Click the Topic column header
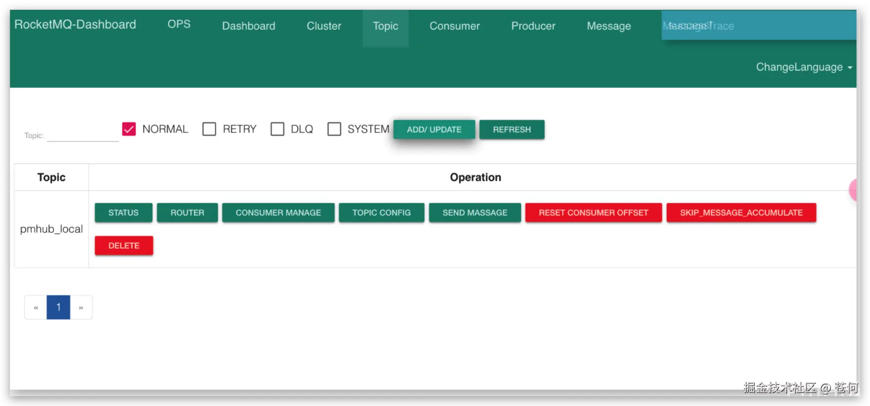 51,177
